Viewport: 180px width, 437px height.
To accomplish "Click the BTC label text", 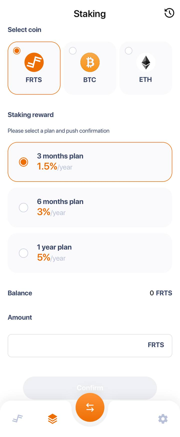I will pos(90,80).
